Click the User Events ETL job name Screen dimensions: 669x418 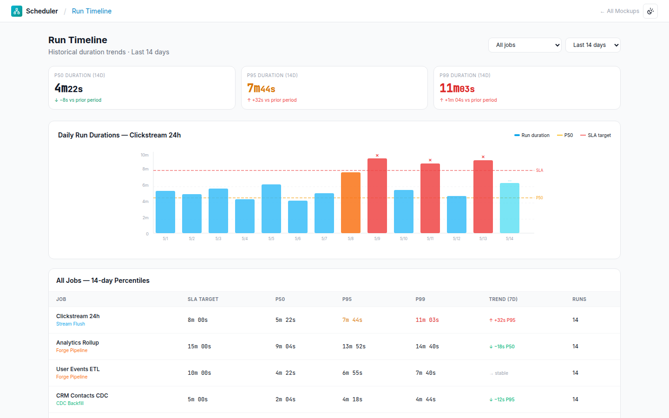(78, 369)
